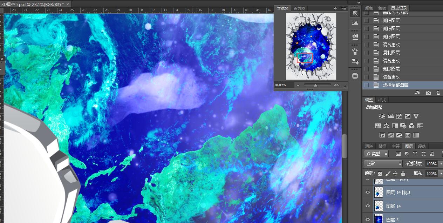
Task: Zoom out using the navigator small-mountains icon
Action: pyautogui.click(x=298, y=85)
